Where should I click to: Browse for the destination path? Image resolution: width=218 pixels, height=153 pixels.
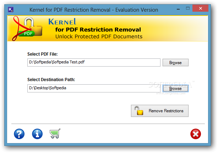(175, 88)
